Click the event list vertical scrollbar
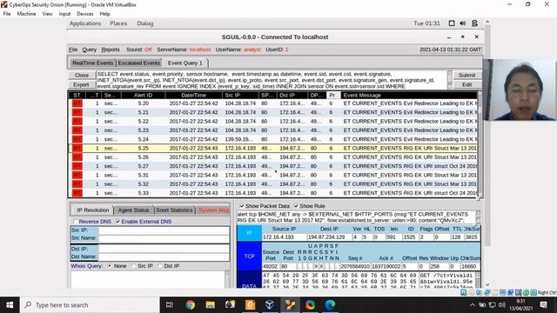Image resolution: width=557 pixels, height=313 pixels. tap(480, 145)
